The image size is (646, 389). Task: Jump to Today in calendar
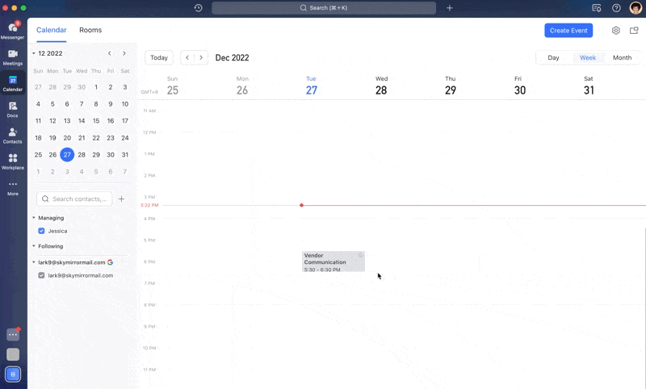point(159,58)
